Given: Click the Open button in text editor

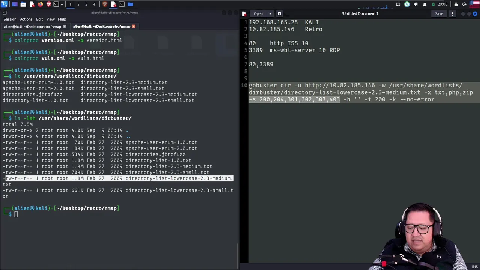Looking at the screenshot, I should click(x=258, y=13).
